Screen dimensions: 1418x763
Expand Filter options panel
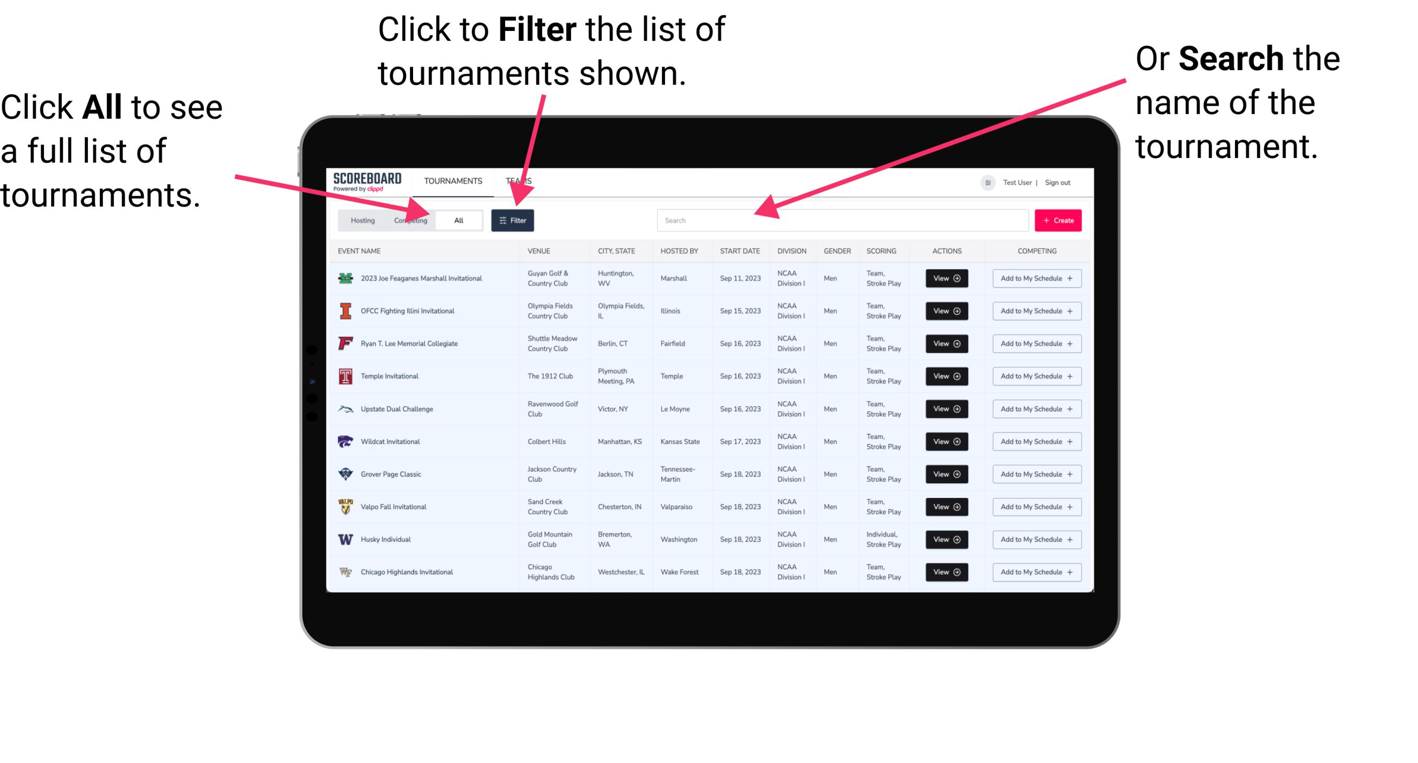(513, 220)
